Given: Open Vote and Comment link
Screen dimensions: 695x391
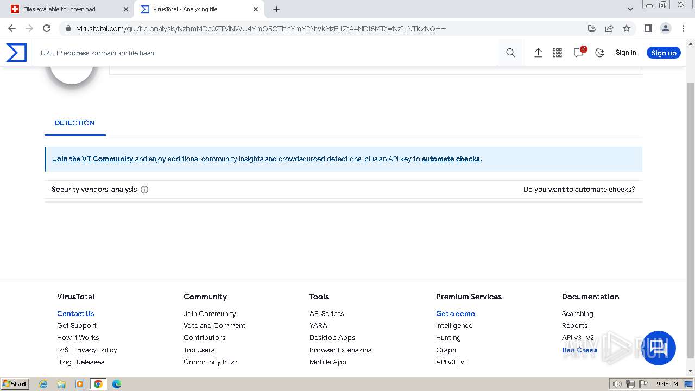Looking at the screenshot, I should [214, 326].
